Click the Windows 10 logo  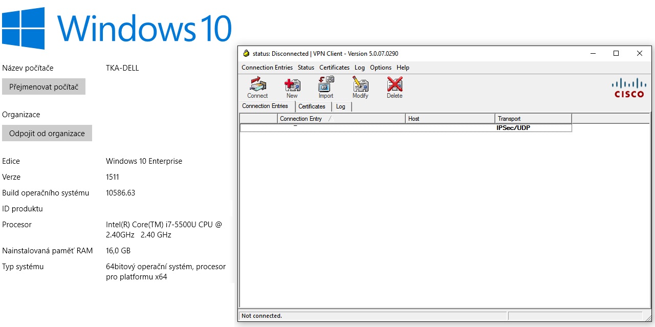117,28
